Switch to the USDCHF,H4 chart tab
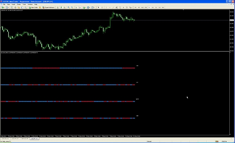The height and width of the screenshot is (143, 235). tap(15, 139)
